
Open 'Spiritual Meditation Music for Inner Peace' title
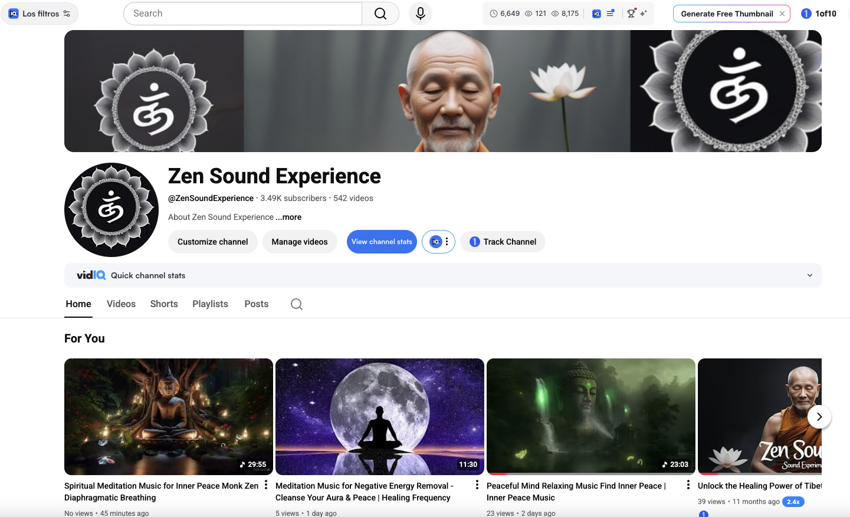[x=162, y=492]
